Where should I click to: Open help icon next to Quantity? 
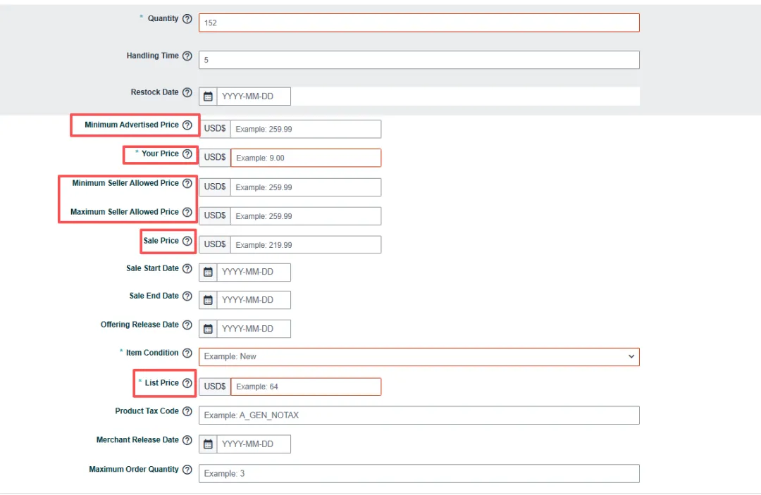187,19
